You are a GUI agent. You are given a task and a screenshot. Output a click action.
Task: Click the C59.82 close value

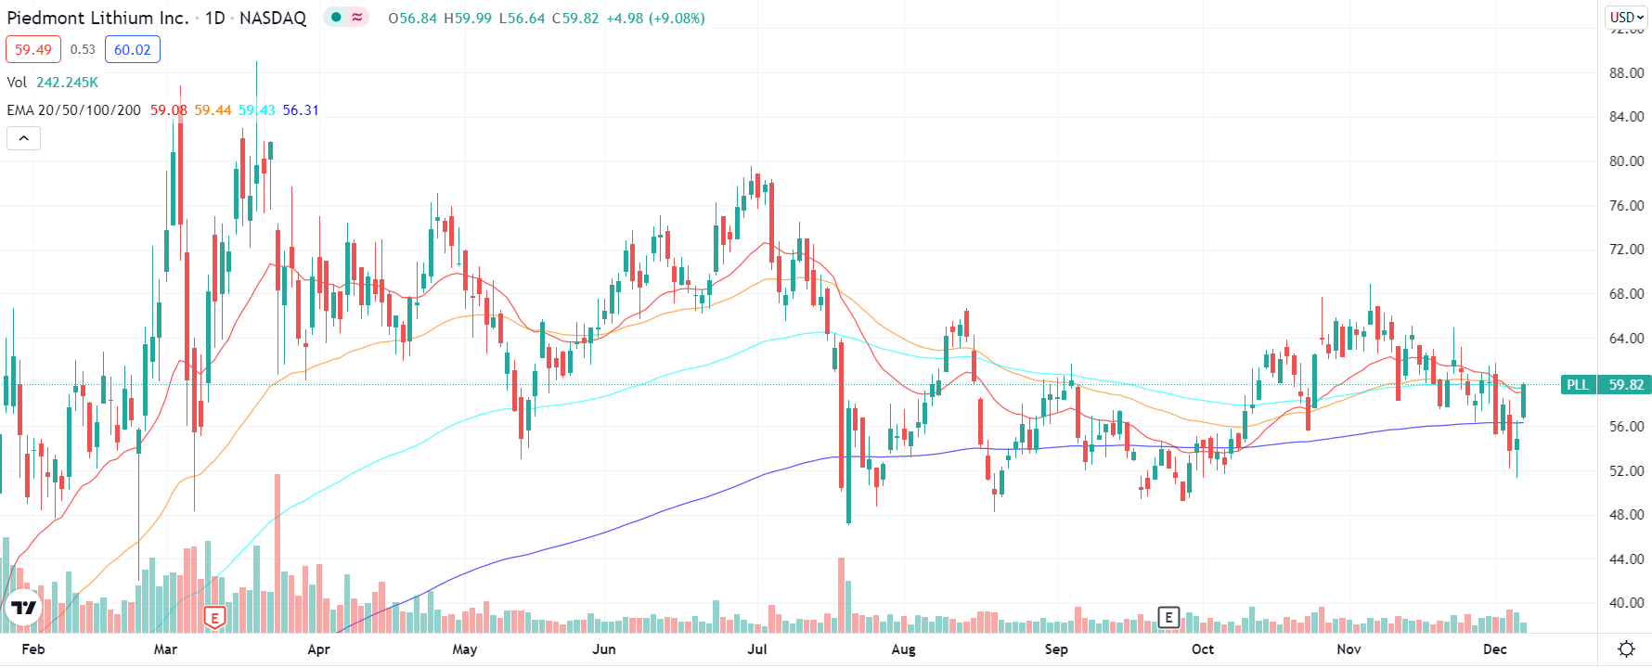coord(575,18)
